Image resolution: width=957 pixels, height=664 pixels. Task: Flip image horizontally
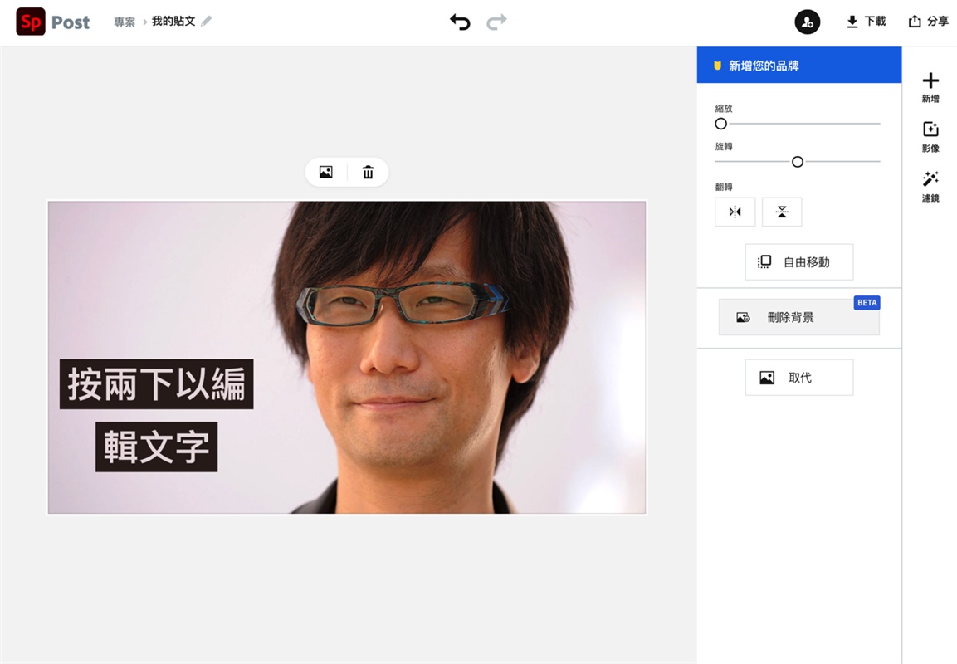pos(735,212)
